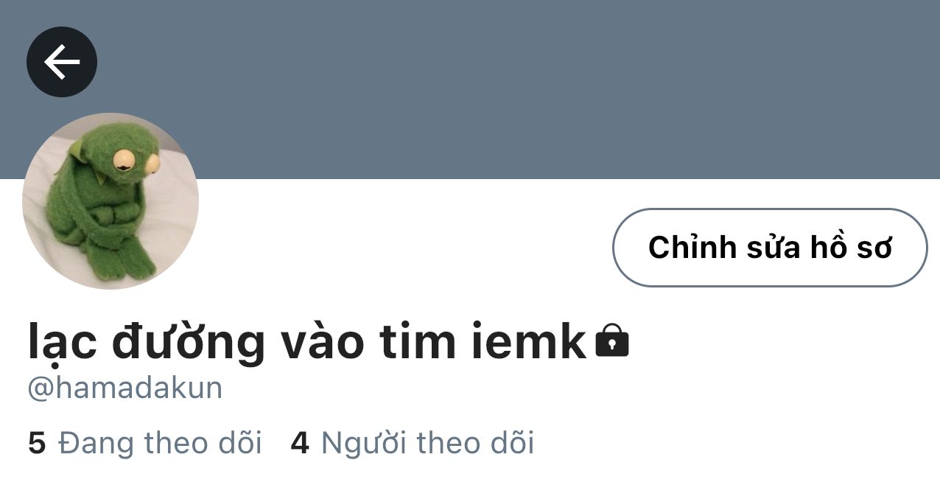940x485 pixels.
Task: Tap the word theo dõi after Người
Action: tap(475, 443)
